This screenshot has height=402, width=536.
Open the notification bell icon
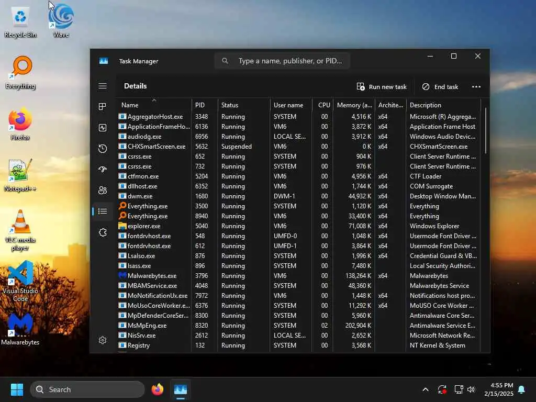pyautogui.click(x=522, y=389)
